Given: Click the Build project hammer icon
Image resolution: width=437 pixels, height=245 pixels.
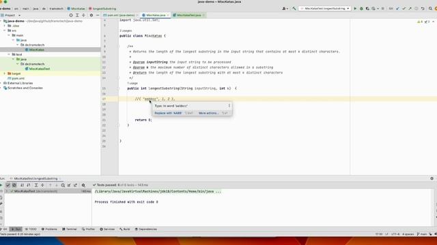Looking at the screenshot, I should [294, 9].
